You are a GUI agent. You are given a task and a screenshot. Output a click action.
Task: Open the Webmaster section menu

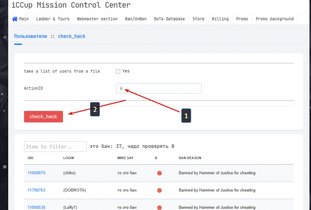pyautogui.click(x=97, y=19)
